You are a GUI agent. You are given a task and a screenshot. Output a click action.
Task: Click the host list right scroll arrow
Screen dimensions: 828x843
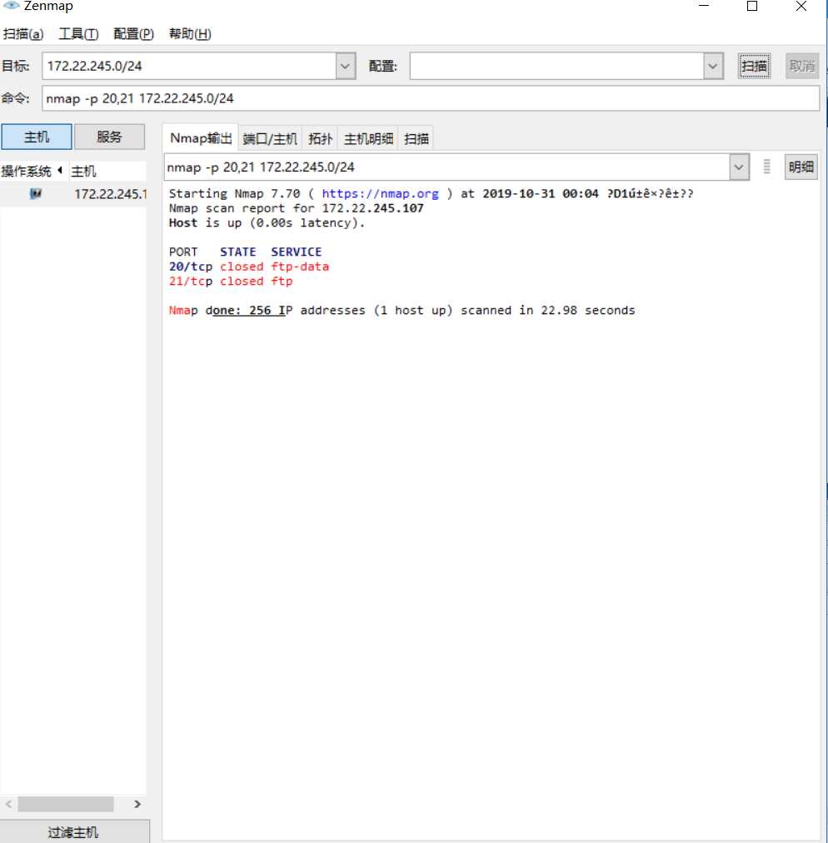click(x=137, y=804)
